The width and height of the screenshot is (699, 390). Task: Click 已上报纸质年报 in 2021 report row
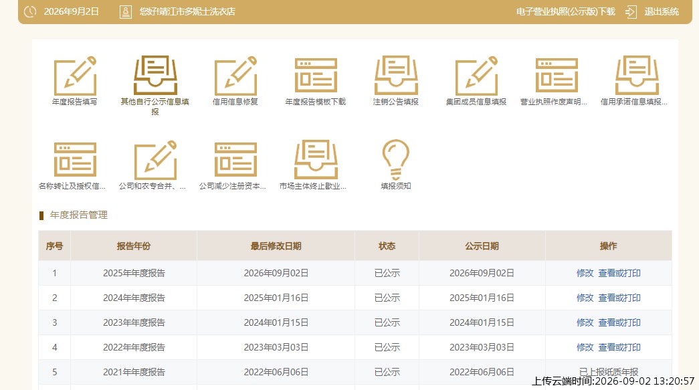[609, 372]
